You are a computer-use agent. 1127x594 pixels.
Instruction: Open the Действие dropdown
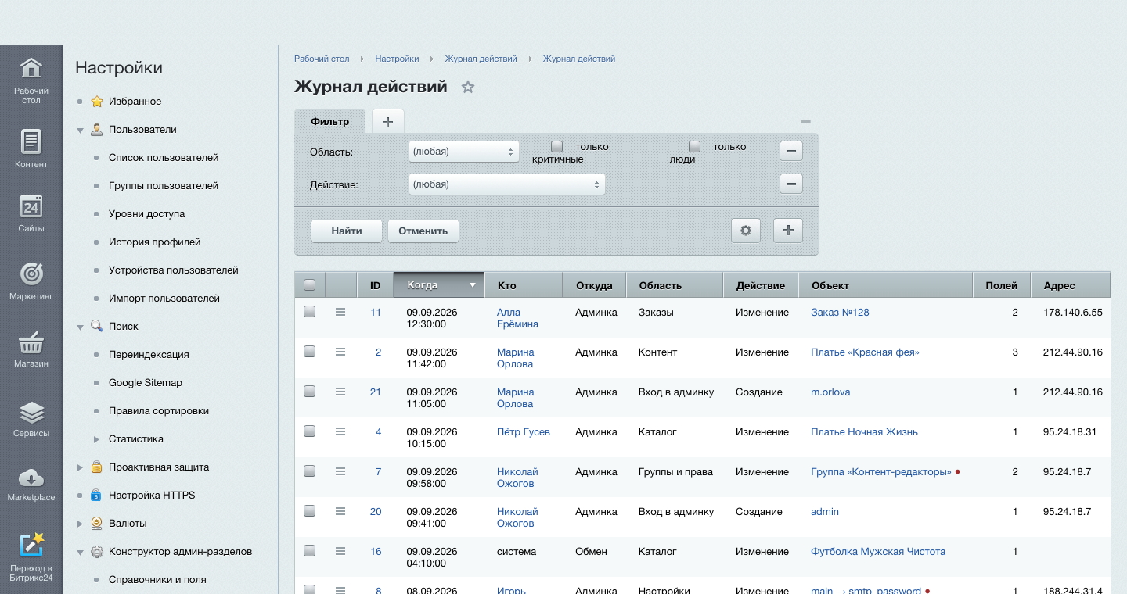507,184
